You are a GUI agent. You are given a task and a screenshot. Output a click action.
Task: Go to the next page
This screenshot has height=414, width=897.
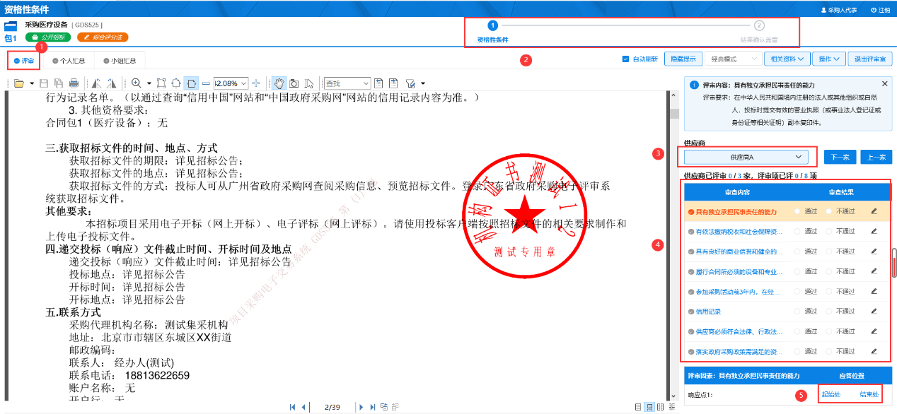pyautogui.click(x=361, y=407)
